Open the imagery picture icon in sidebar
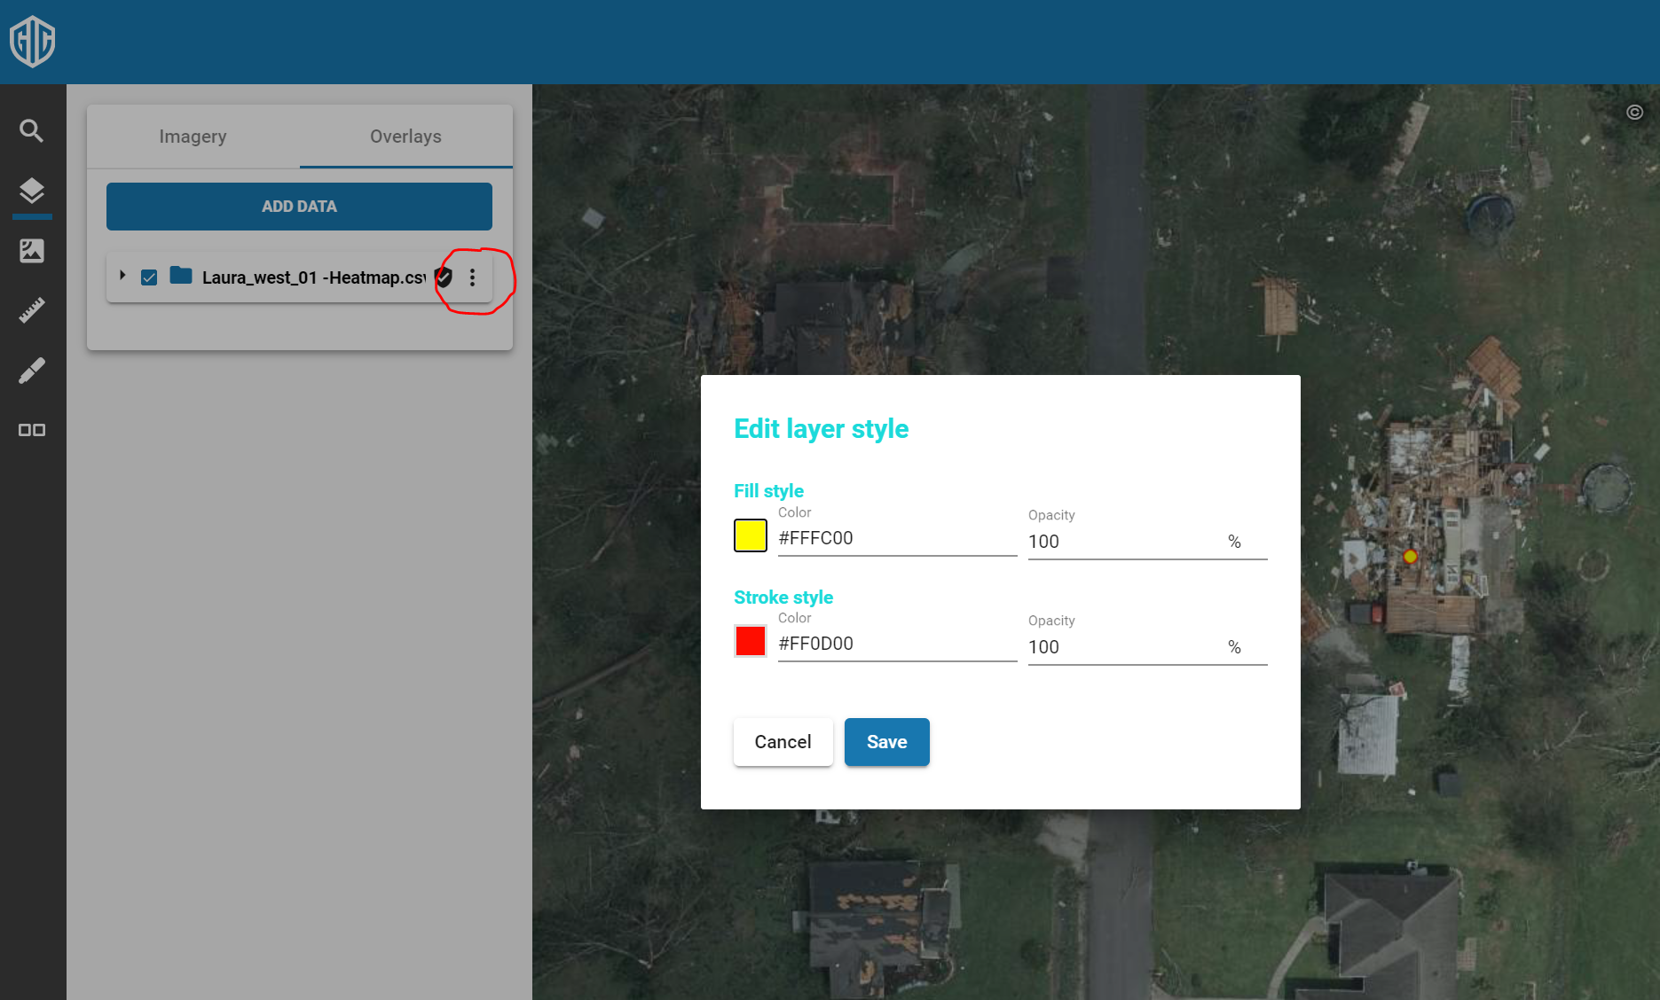This screenshot has height=1000, width=1660. point(32,251)
